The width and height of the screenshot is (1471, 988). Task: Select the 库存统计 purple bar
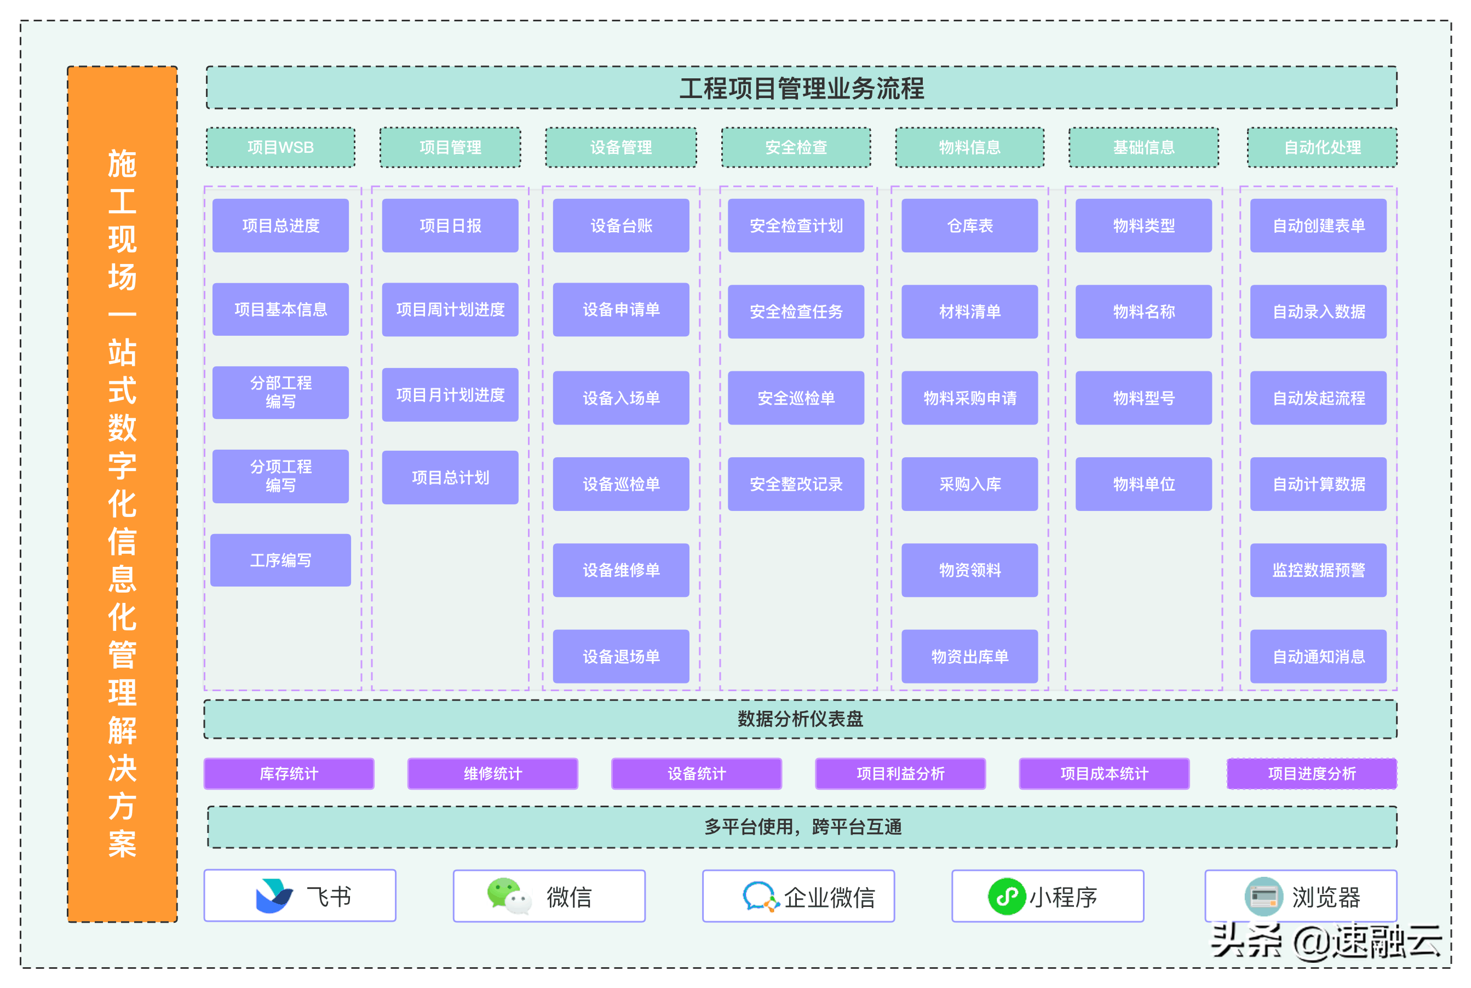(x=289, y=773)
